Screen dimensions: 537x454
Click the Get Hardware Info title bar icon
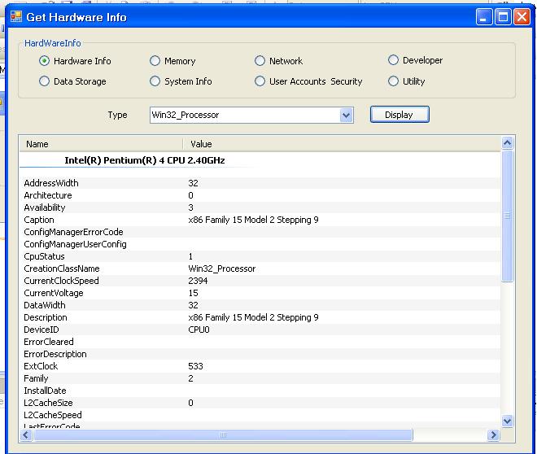(x=16, y=17)
